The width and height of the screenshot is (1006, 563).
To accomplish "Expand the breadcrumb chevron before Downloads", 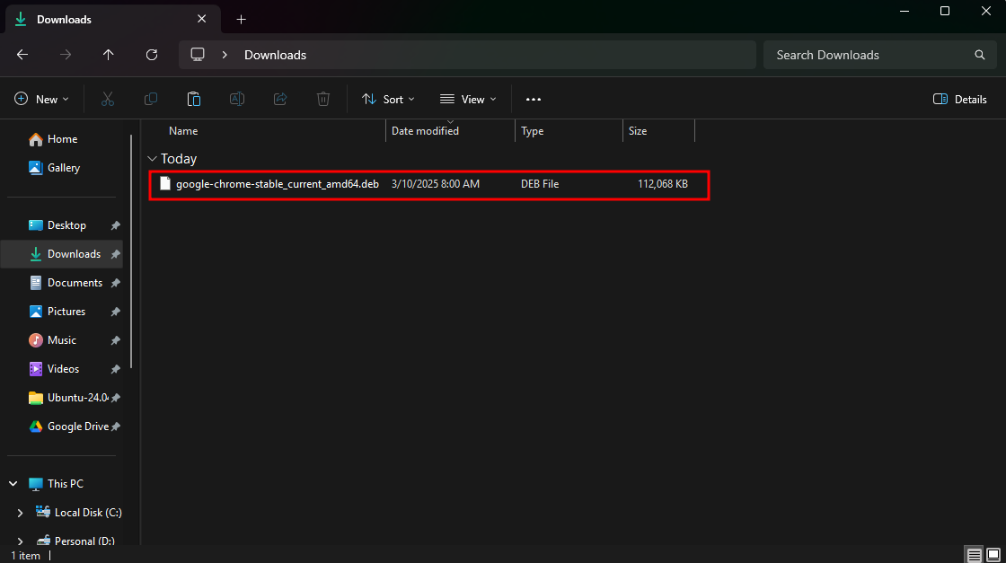I will pos(225,55).
